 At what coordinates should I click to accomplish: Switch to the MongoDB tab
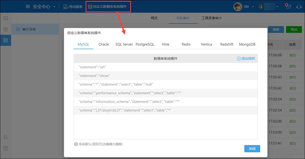point(247,45)
